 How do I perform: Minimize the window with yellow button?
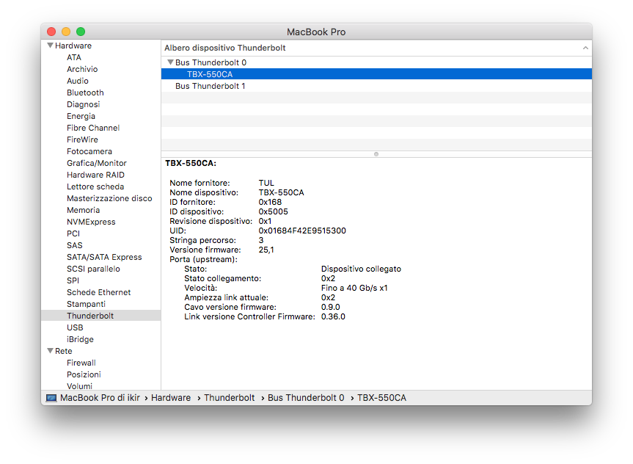click(x=66, y=32)
